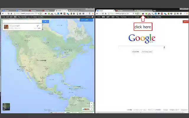Focus the Google Maps search box
The image size is (189, 118).
pos(22,22)
